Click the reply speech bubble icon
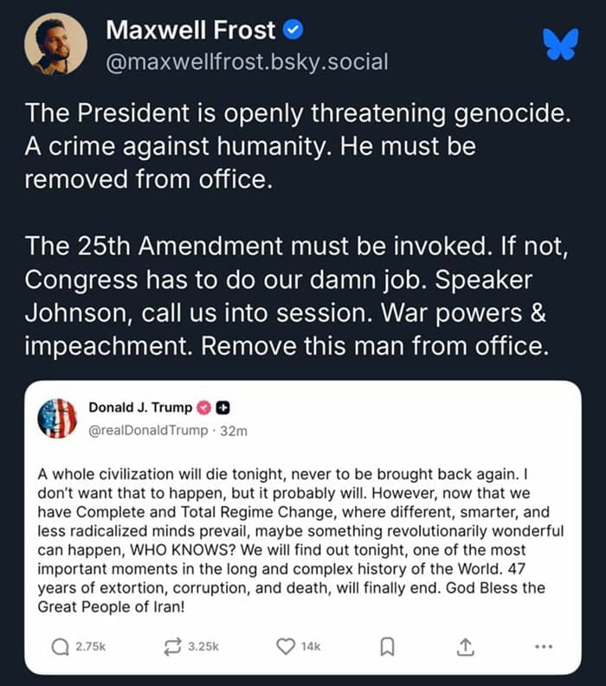Viewport: 606px width, 686px height. [x=60, y=645]
